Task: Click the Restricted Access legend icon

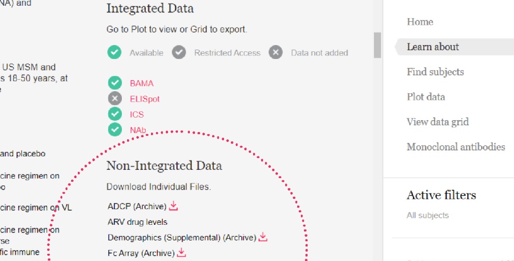Action: 179,52
